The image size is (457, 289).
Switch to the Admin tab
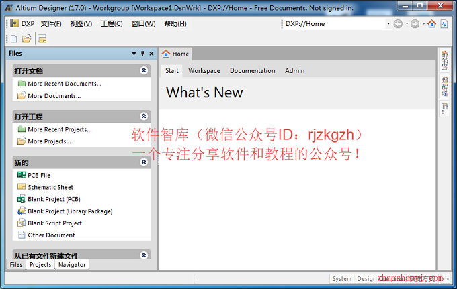[294, 70]
